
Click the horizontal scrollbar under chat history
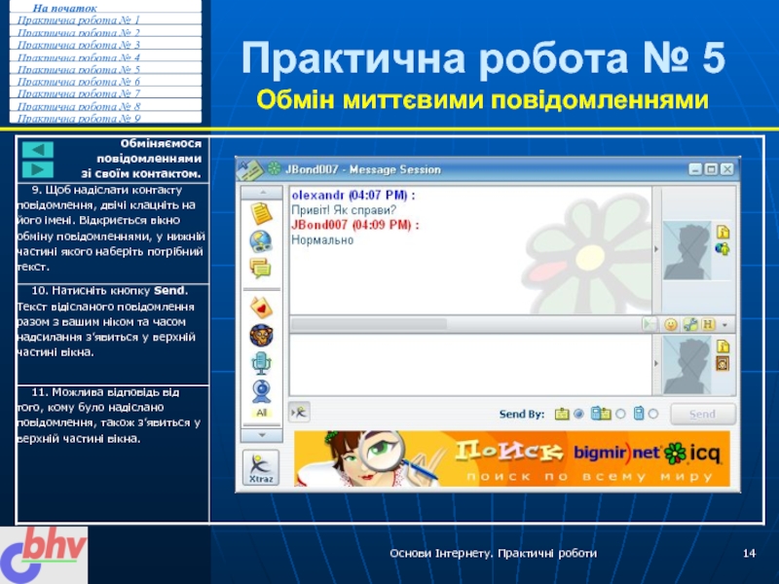click(x=369, y=325)
